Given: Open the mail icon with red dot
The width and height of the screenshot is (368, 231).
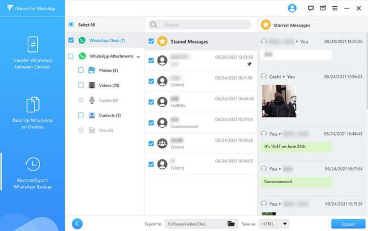Looking at the screenshot, I should 323,8.
